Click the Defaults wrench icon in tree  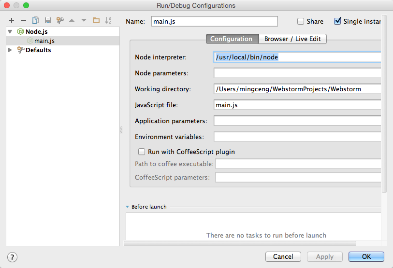pos(21,50)
